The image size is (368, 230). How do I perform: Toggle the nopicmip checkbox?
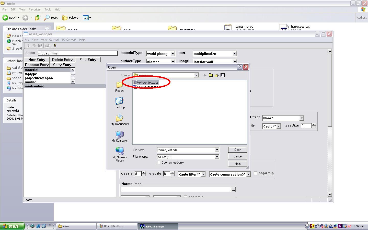[255, 173]
